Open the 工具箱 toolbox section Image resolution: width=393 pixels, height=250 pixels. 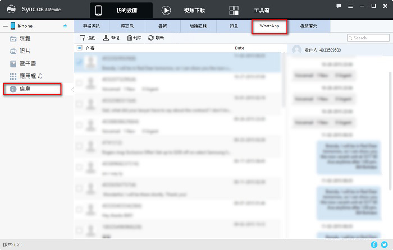[x=249, y=10]
